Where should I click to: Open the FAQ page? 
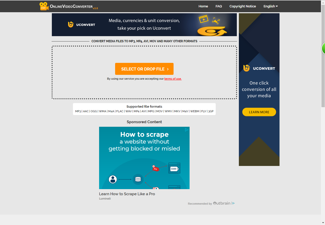pos(219,6)
